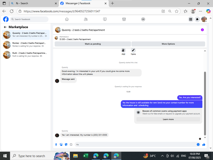Open a new browser tab
The image size is (213, 160).
pyautogui.click(x=112, y=3)
